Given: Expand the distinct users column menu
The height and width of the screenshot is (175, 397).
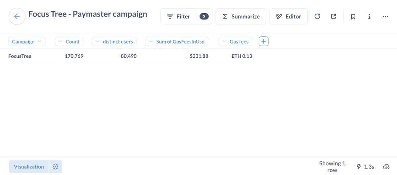Looking at the screenshot, I should (x=114, y=42).
